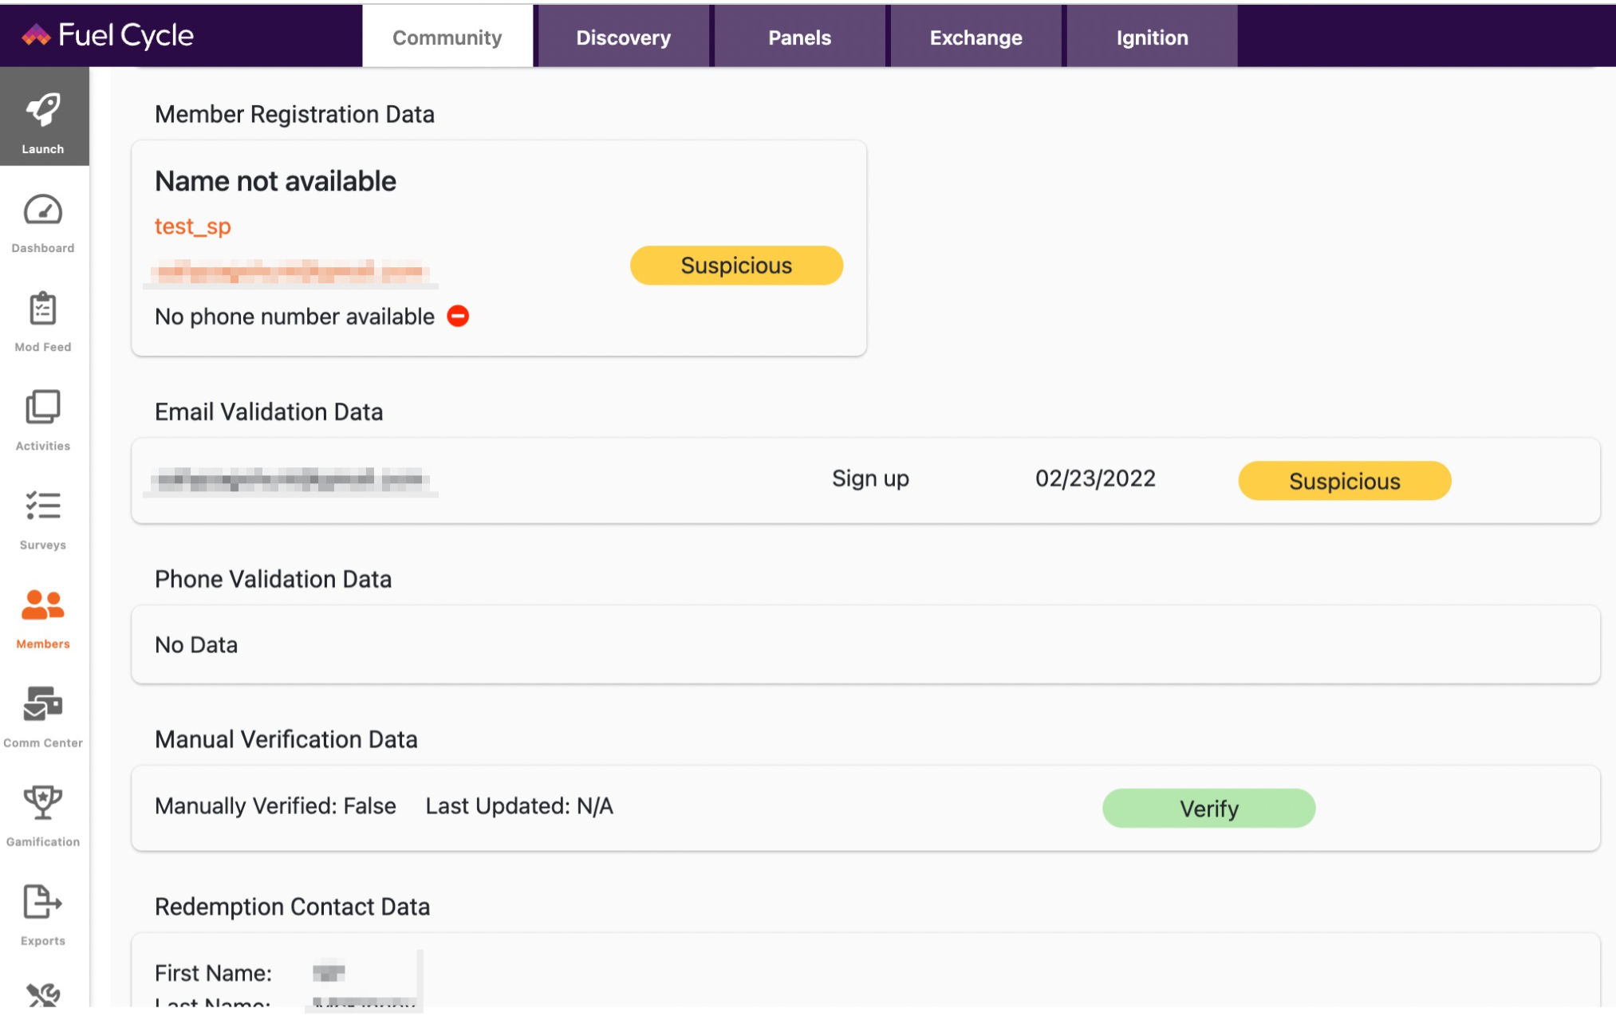Click Suspicious badge in Member Registration card
This screenshot has height=1016, width=1616.
pos(736,266)
